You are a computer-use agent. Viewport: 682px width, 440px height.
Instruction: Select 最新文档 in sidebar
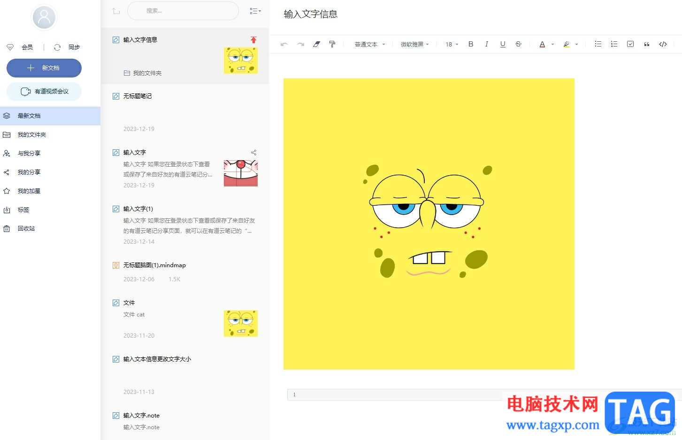(50, 116)
